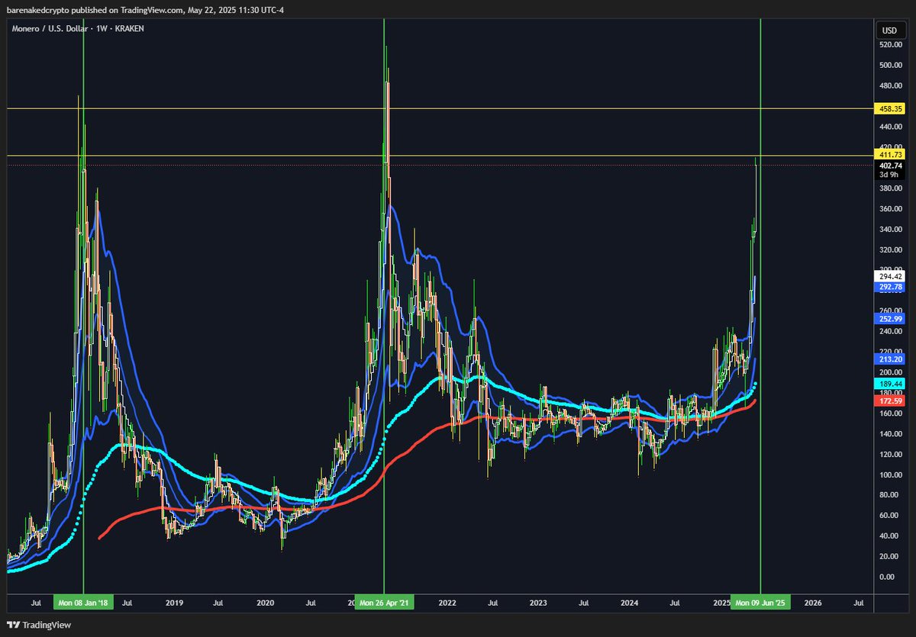
Task: Select the blue 292.78 indicator tag
Action: (889, 287)
